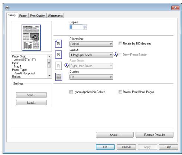Tick Do not Print Blank Pages
Image resolution: width=182 pixels, height=155 pixels.
tap(120, 92)
